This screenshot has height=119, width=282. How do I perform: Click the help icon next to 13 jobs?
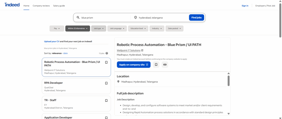[x=107, y=53]
